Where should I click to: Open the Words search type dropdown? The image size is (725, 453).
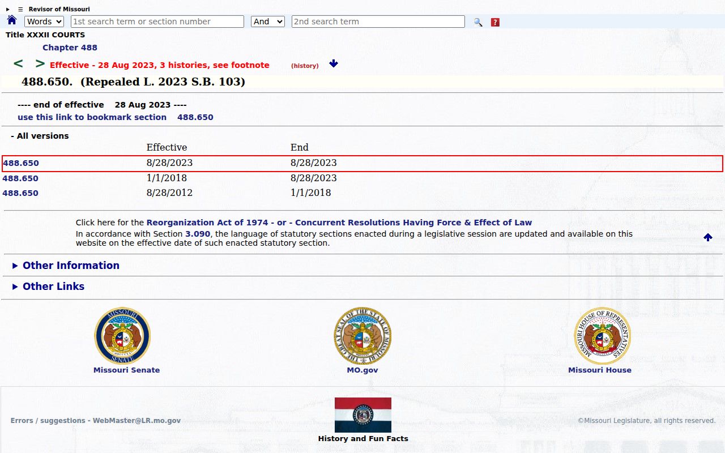tap(44, 22)
